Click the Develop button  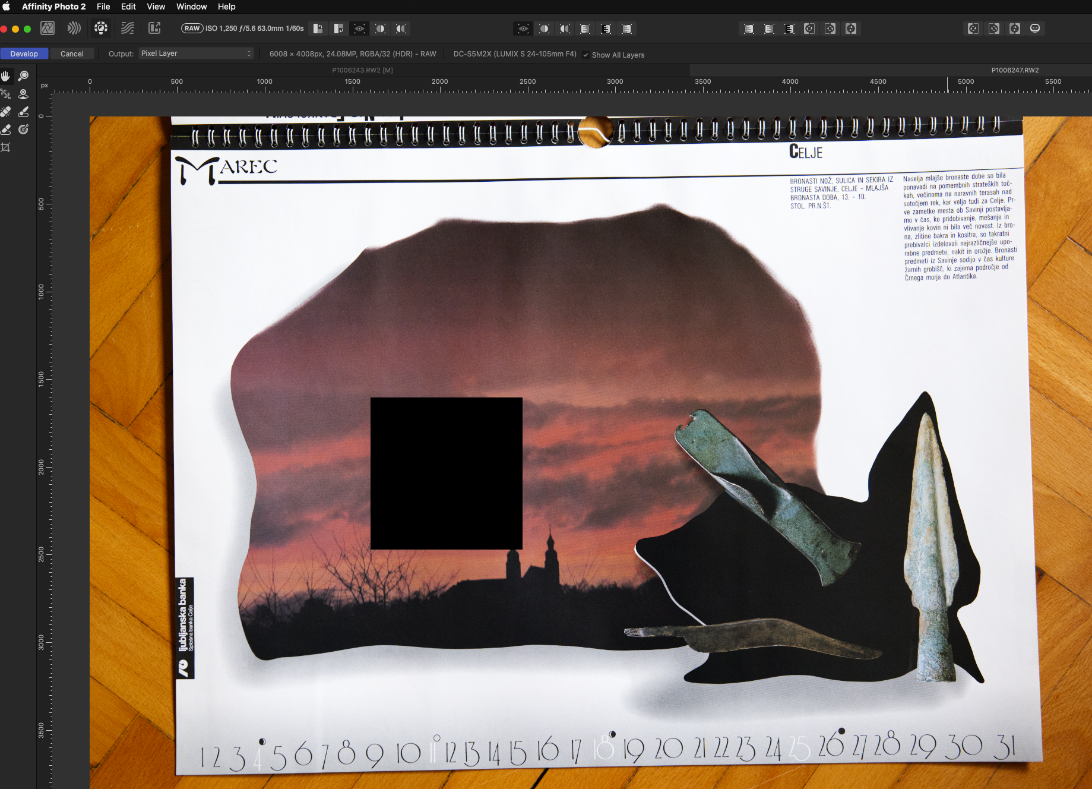24,53
